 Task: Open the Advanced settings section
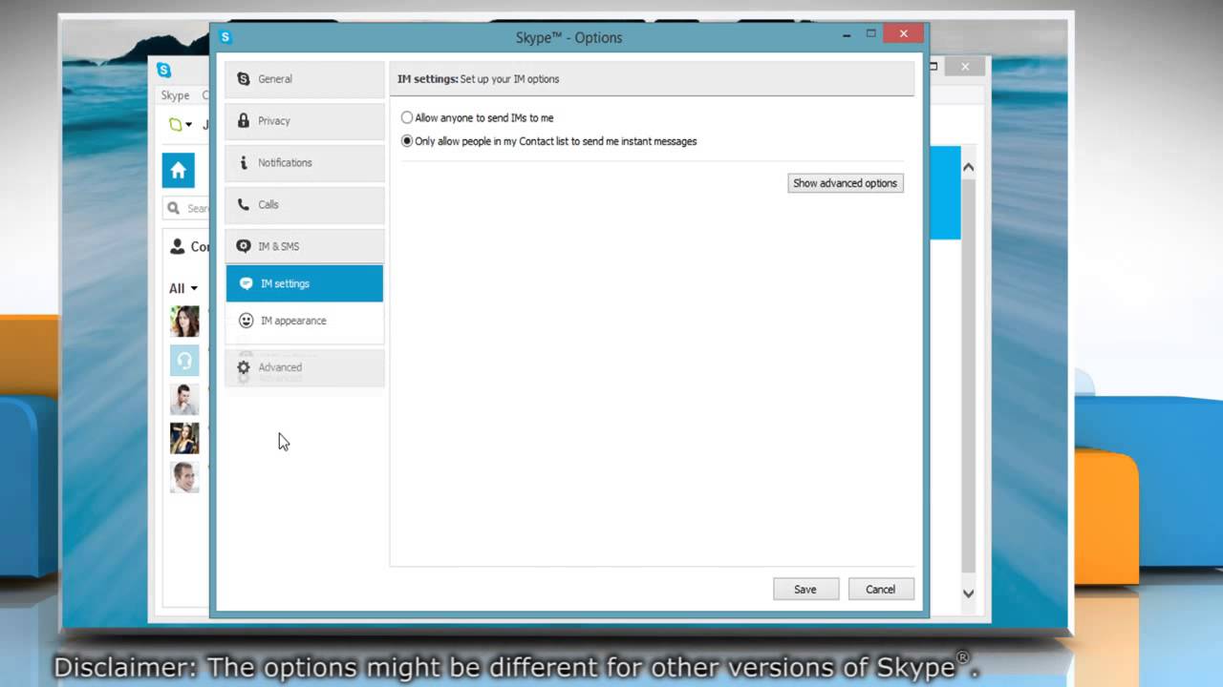(305, 367)
